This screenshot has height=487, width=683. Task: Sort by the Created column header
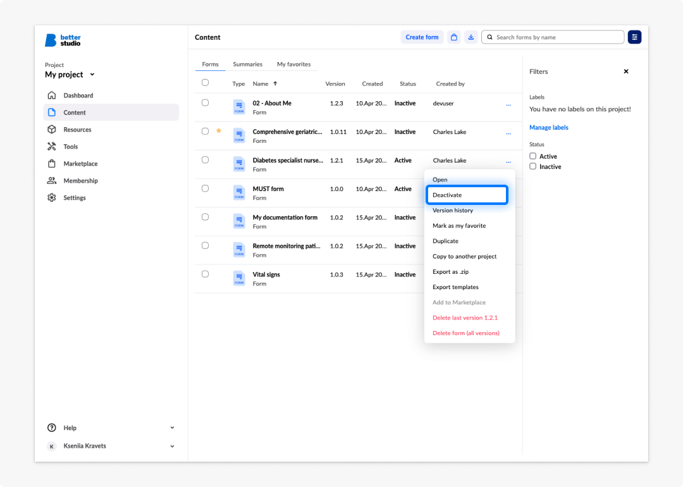(x=372, y=83)
